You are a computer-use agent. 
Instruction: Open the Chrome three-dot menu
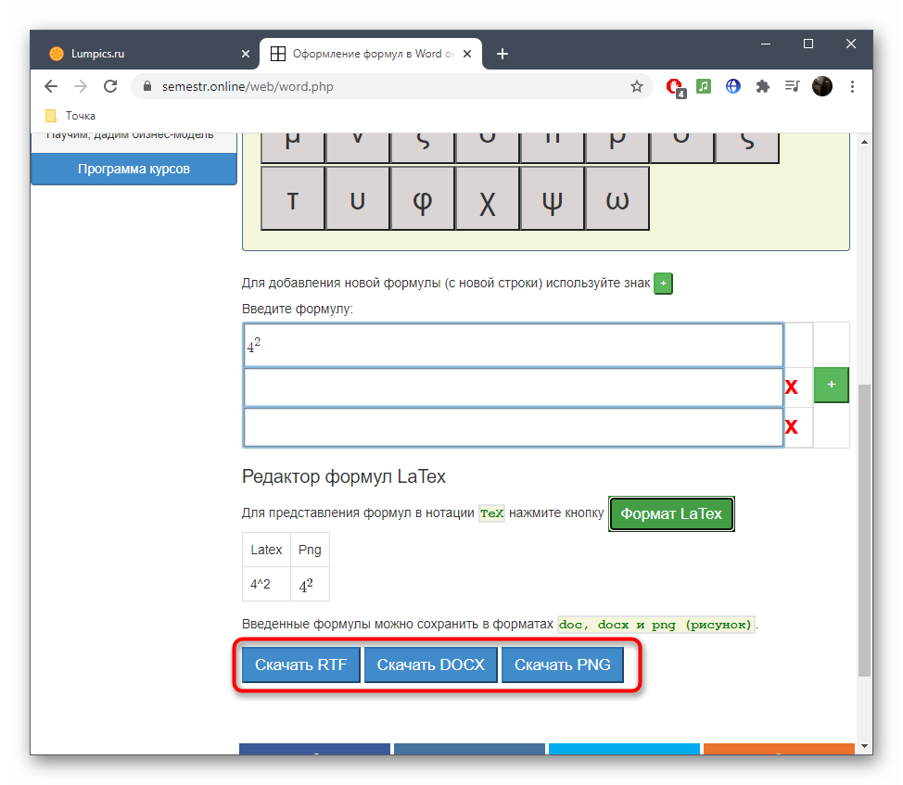click(x=852, y=86)
